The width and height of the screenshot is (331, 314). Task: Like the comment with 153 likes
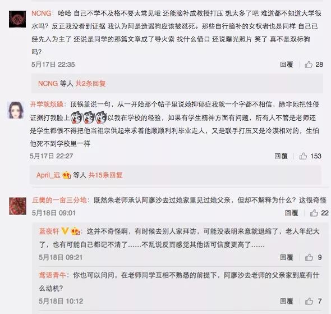(303, 156)
